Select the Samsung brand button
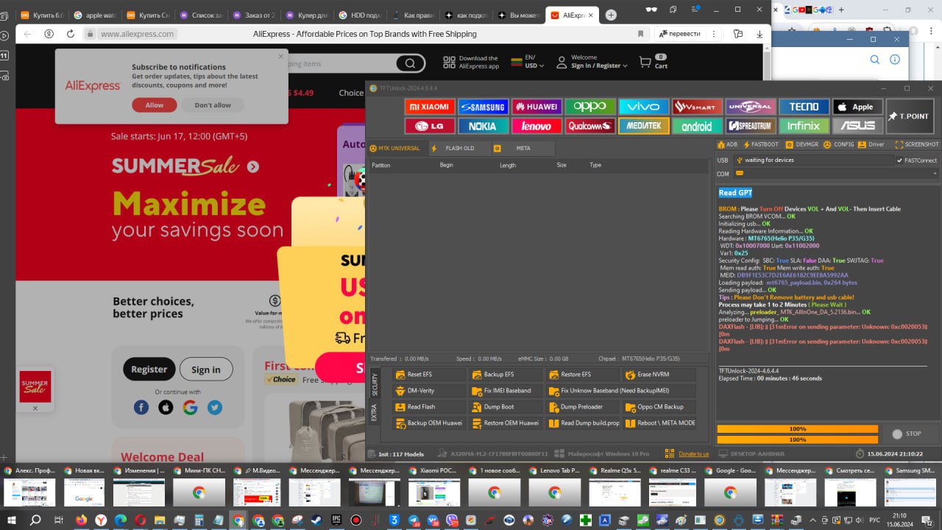Viewport: 942px width, 530px height. coord(483,107)
